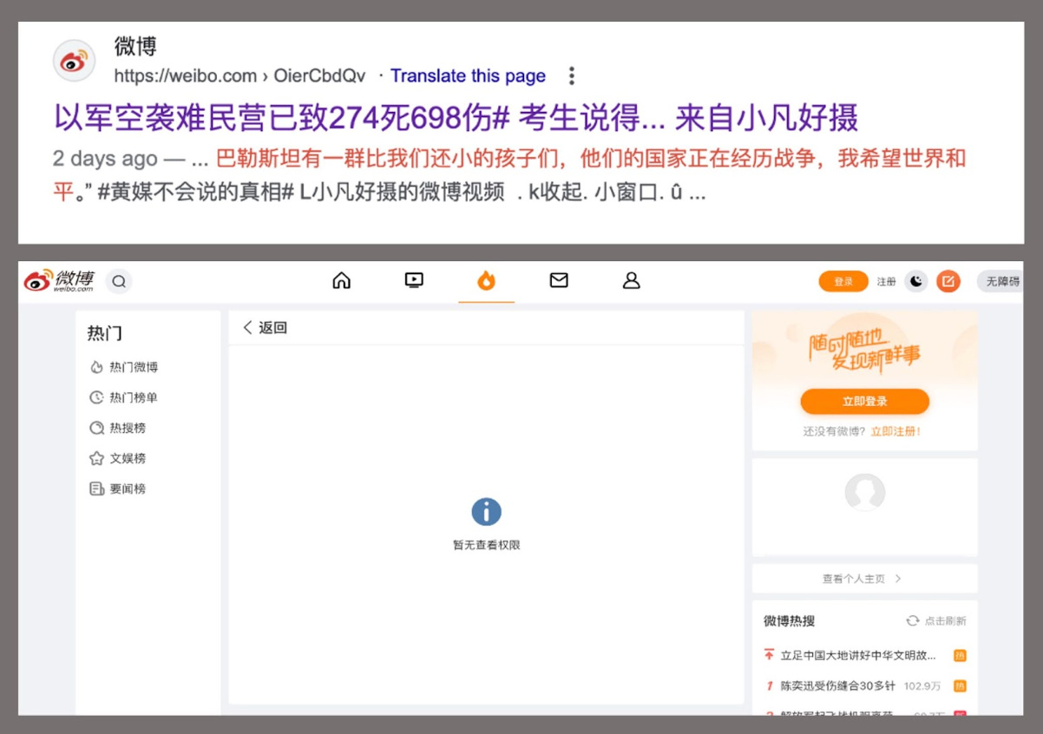The height and width of the screenshot is (734, 1043).
Task: Click the orange compose post icon
Action: 948,281
